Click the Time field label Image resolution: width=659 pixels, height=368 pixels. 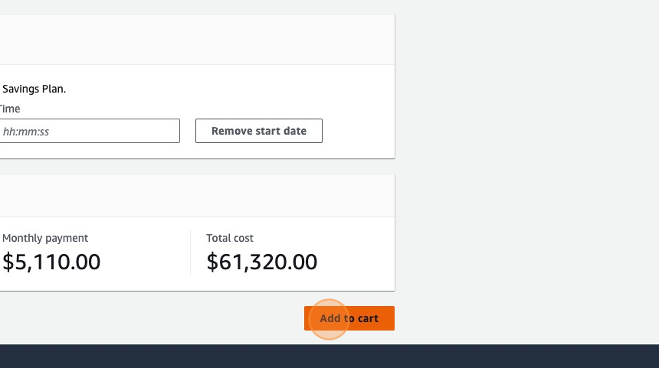pos(10,109)
